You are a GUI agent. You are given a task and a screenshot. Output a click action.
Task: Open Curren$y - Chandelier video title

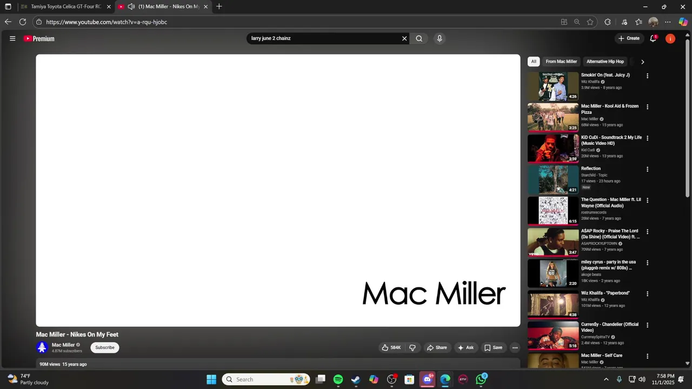click(610, 327)
